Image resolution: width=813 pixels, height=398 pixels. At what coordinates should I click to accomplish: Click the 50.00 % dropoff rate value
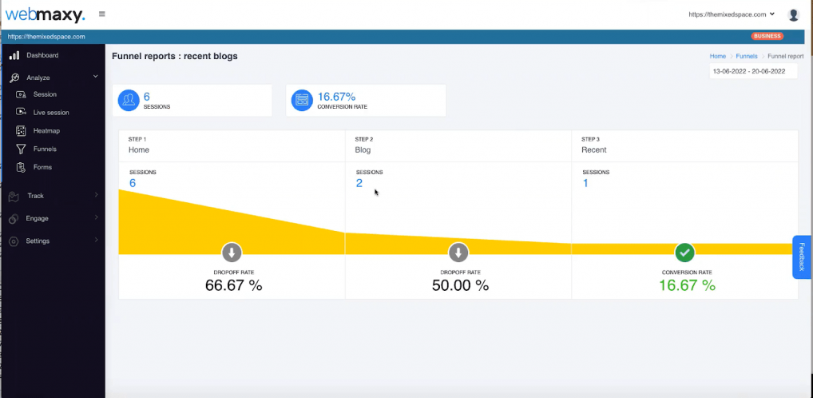[x=460, y=285]
